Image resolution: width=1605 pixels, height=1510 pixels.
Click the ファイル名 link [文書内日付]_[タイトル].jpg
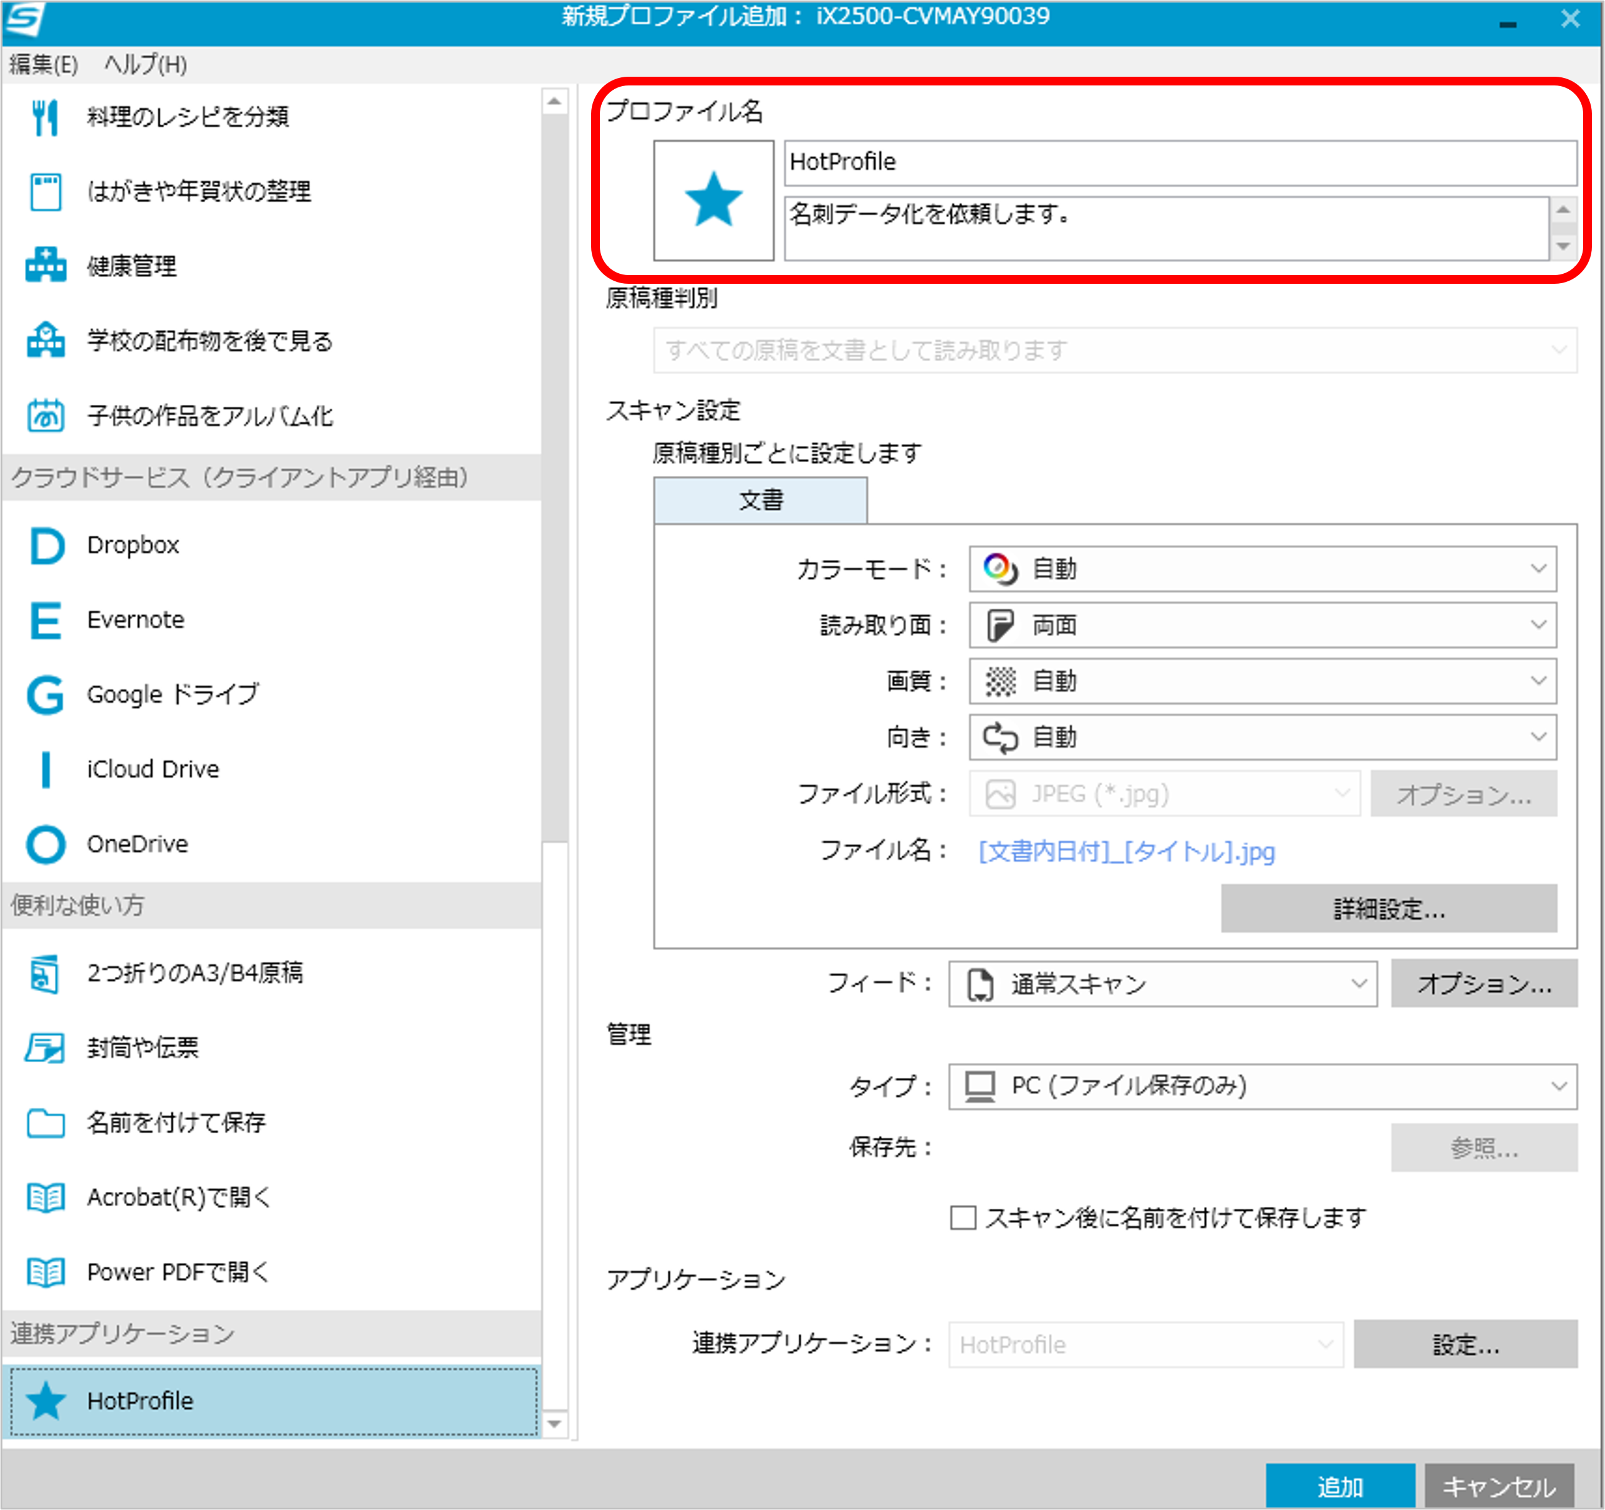(x=1127, y=851)
